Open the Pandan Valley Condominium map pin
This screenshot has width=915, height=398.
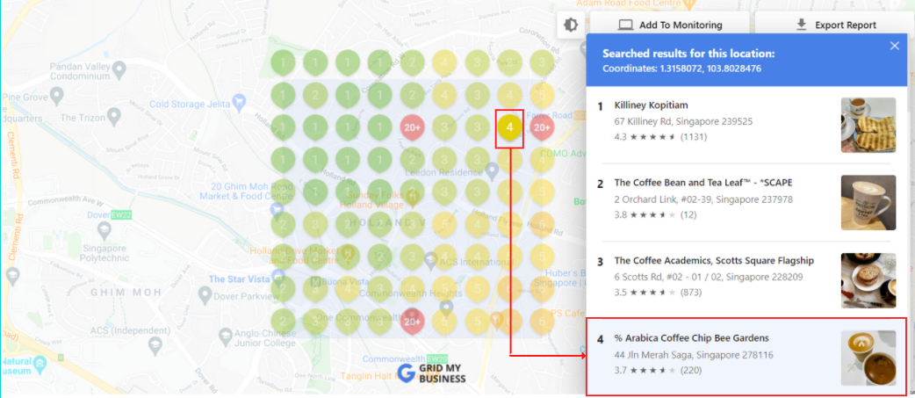tap(119, 71)
